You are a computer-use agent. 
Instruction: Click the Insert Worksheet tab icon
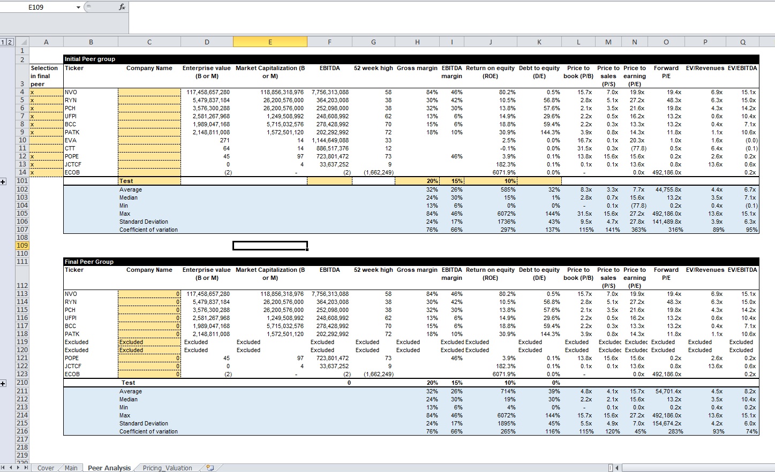(210, 468)
